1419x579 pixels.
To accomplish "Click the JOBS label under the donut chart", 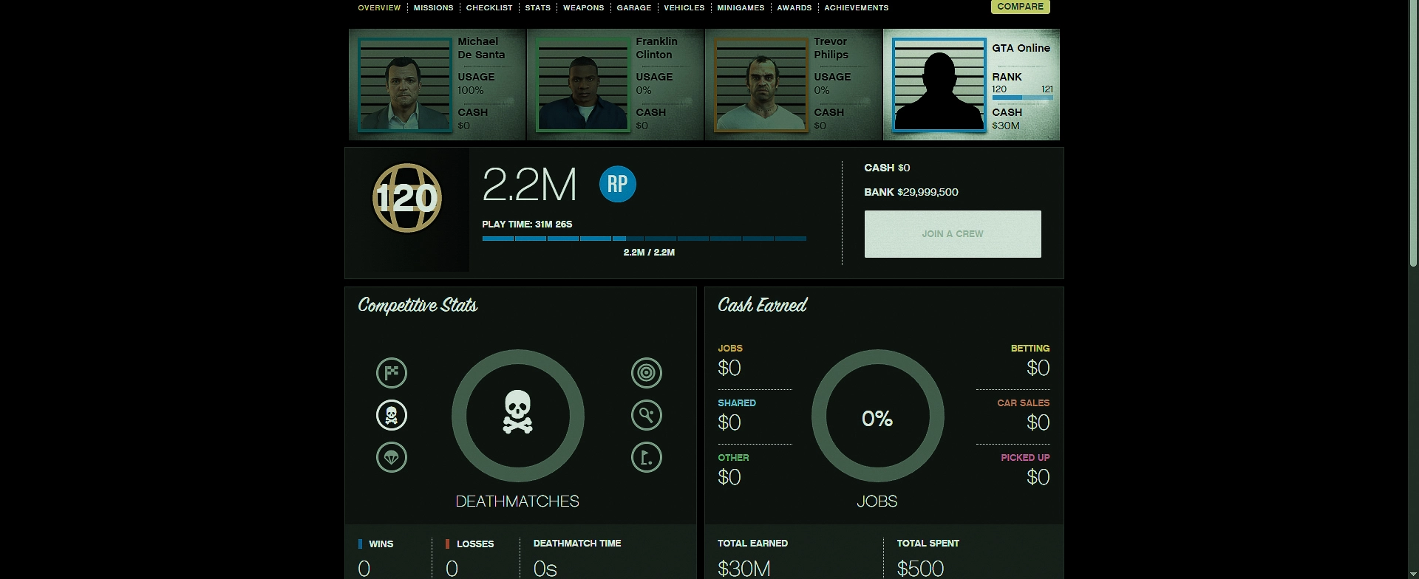I will click(877, 501).
